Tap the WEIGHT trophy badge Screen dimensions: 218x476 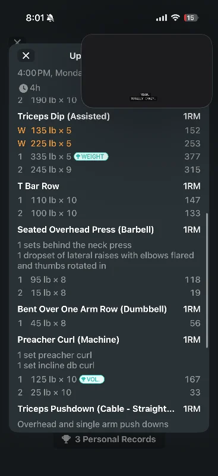(x=91, y=156)
